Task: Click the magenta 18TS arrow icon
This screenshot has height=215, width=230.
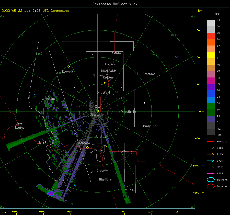Action: 211,174
